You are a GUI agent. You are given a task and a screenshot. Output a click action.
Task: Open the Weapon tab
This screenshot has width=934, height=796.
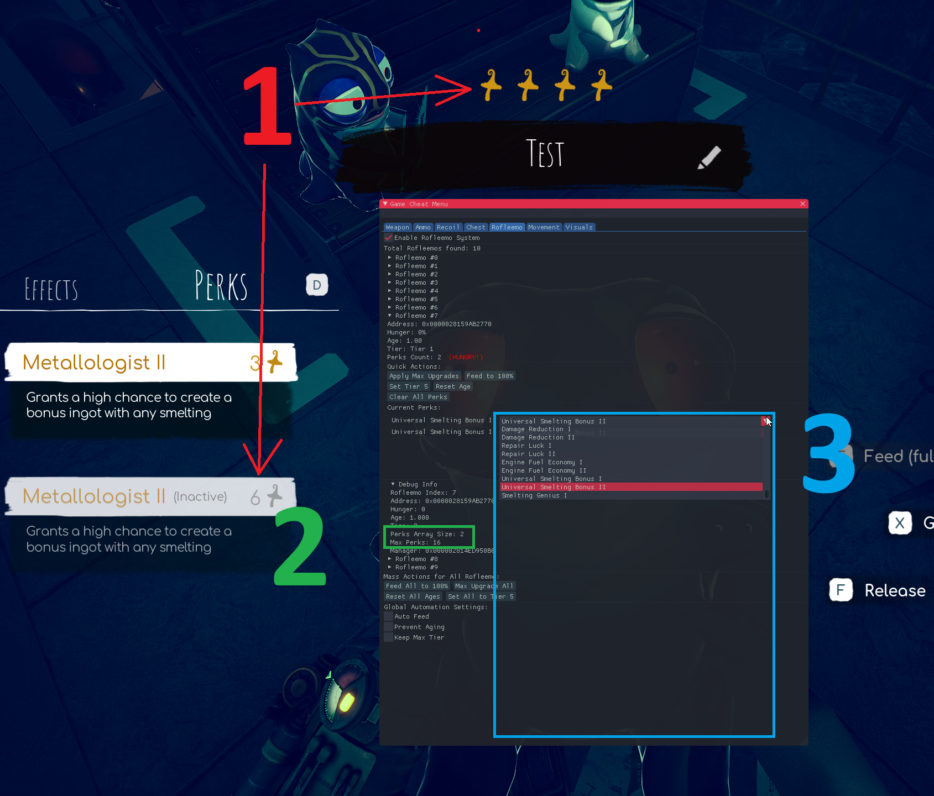[397, 227]
